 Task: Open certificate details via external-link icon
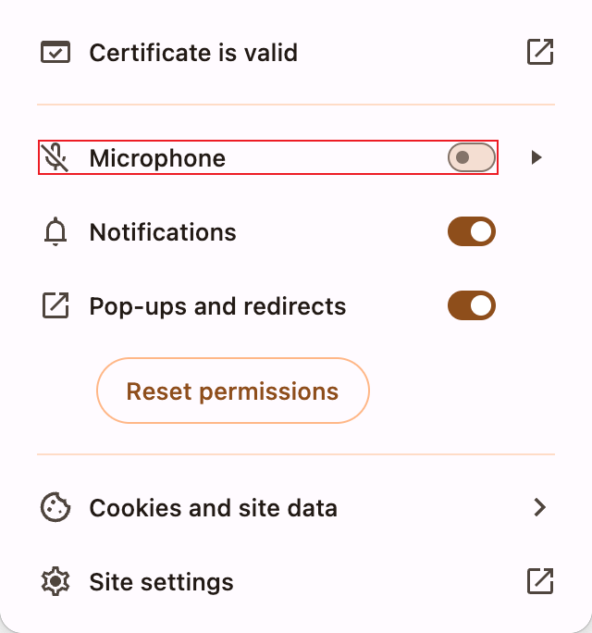[x=539, y=53]
